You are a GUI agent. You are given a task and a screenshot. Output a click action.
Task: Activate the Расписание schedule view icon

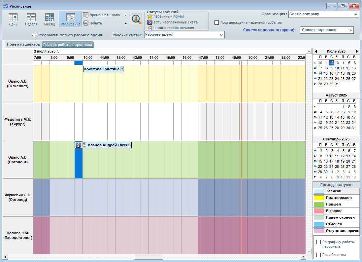pos(70,18)
